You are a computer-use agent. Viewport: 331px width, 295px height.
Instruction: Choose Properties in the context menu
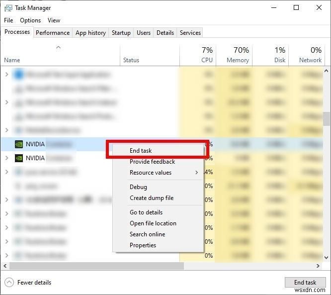(x=158, y=245)
